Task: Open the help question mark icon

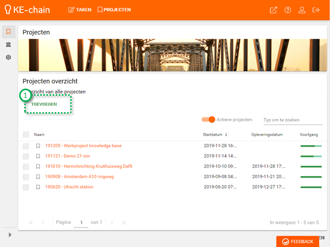Action: pyautogui.click(x=288, y=10)
